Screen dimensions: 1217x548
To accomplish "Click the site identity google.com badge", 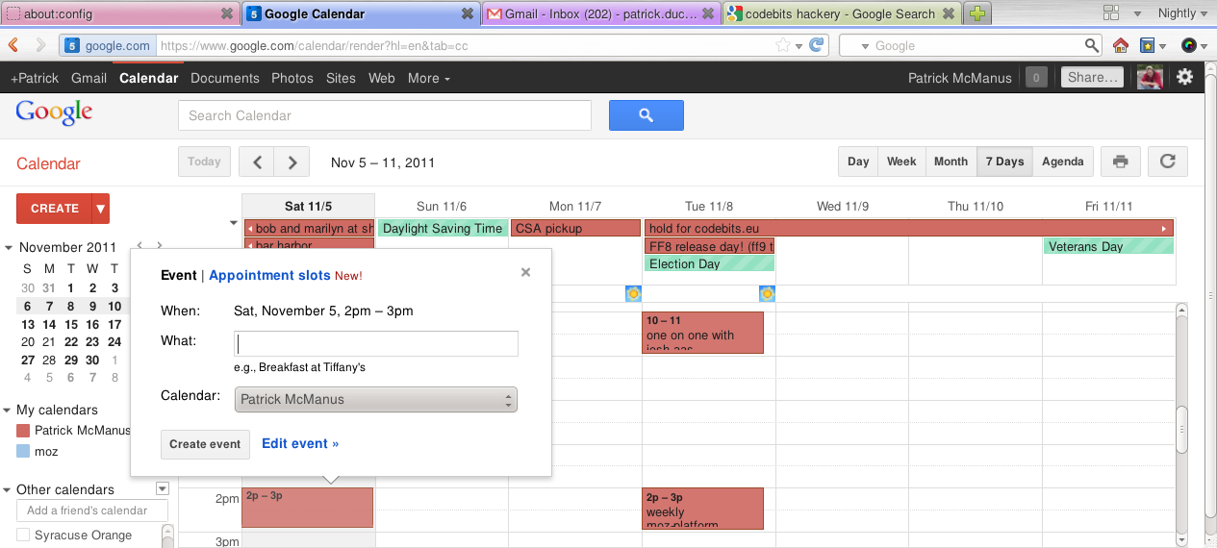I will click(108, 45).
